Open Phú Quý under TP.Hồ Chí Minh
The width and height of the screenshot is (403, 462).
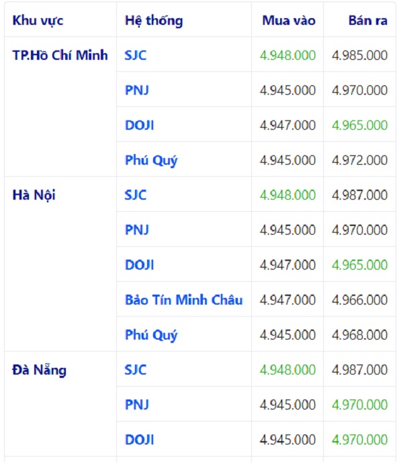[x=151, y=160]
